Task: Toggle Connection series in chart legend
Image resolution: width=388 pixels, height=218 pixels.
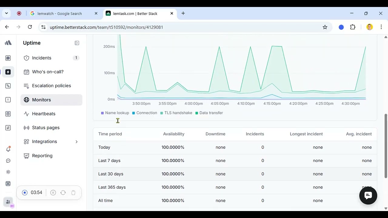Action: (145, 113)
